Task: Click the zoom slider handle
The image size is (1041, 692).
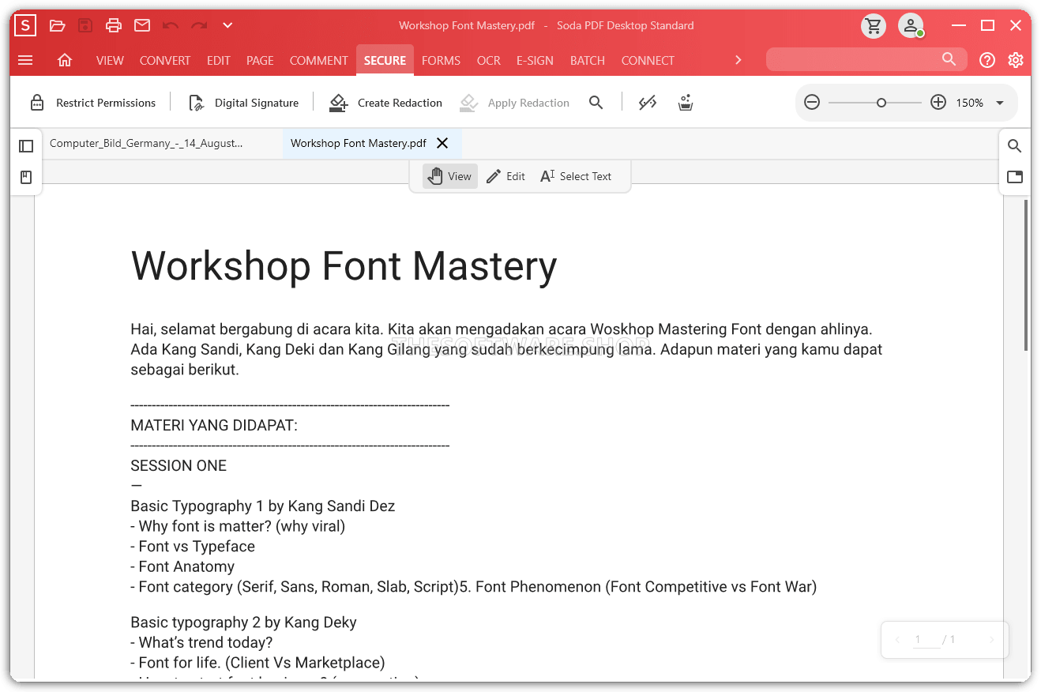Action: (x=881, y=103)
